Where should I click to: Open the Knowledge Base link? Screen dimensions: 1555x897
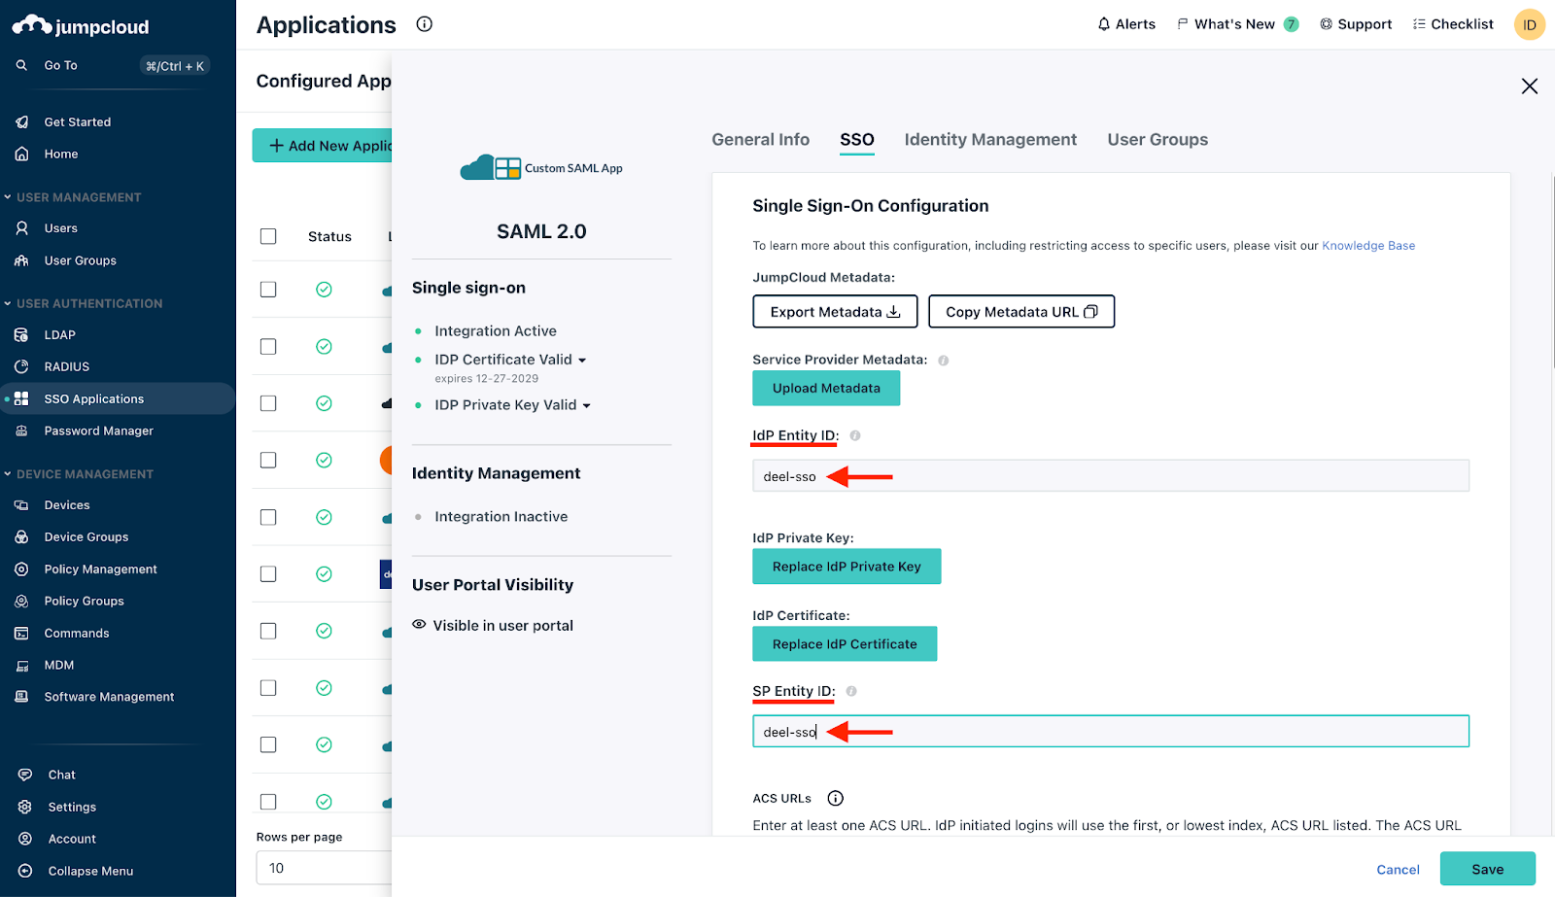click(x=1367, y=246)
